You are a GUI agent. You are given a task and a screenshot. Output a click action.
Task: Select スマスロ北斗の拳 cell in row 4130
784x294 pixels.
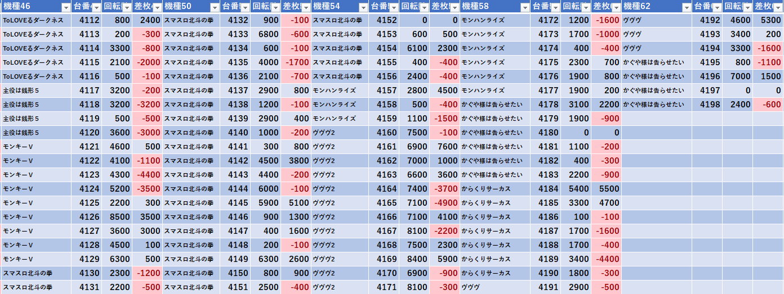point(36,273)
